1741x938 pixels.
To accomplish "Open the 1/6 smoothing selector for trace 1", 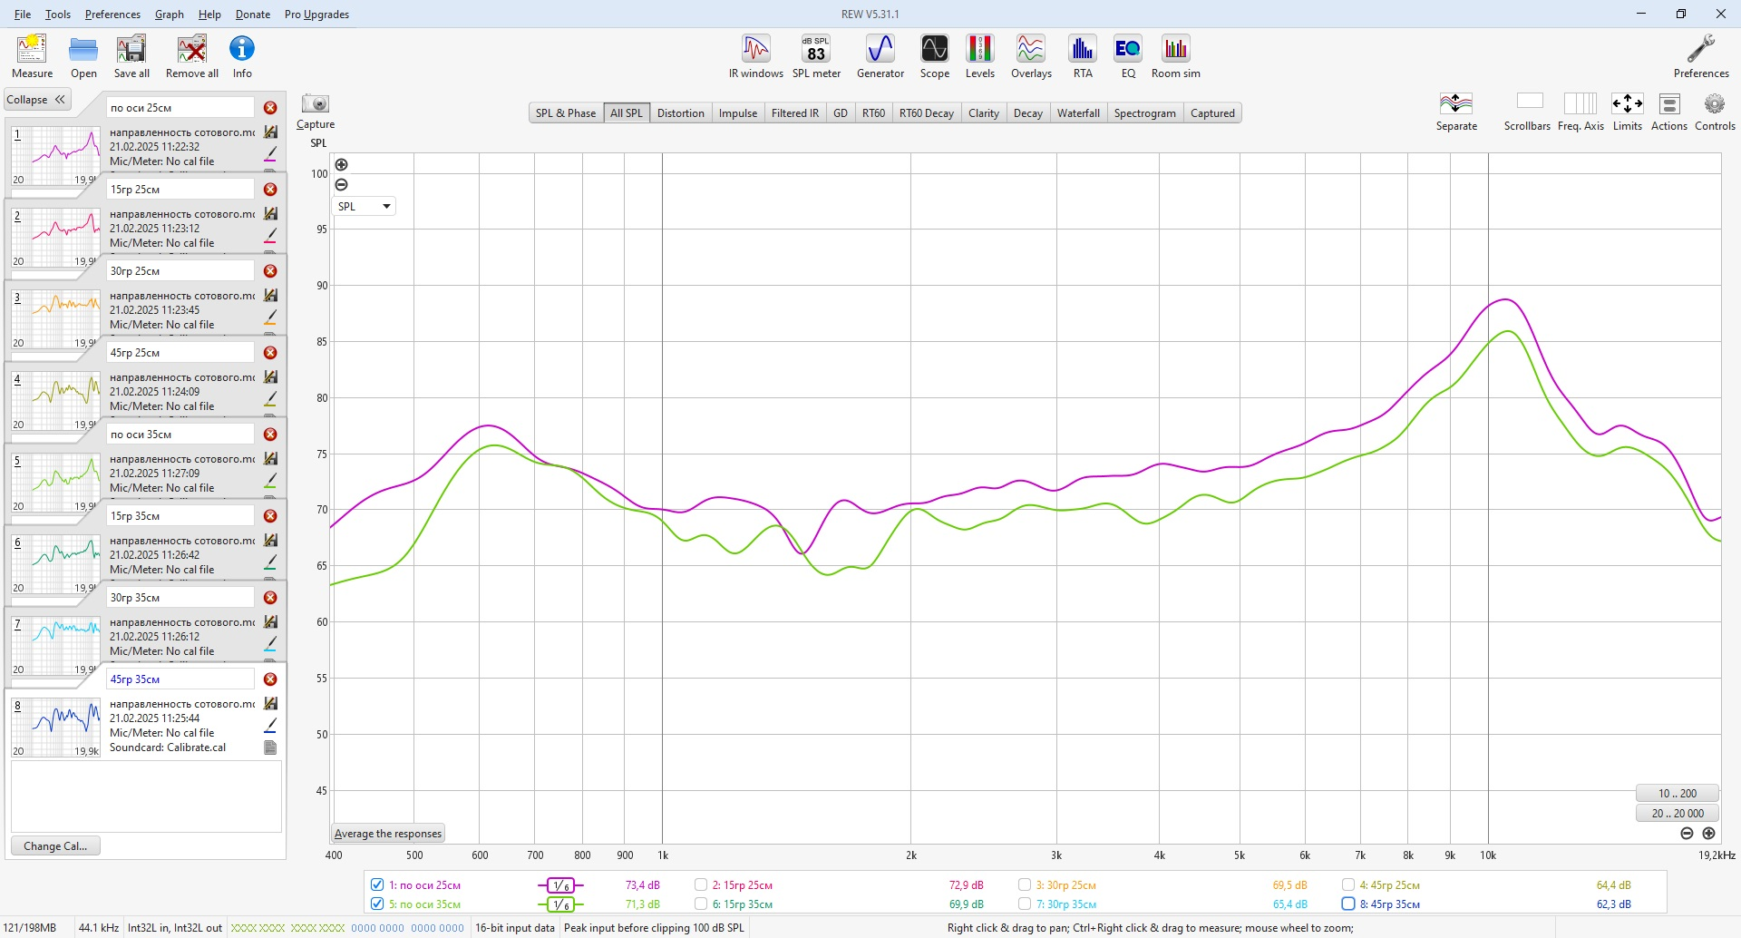I will 561,885.
